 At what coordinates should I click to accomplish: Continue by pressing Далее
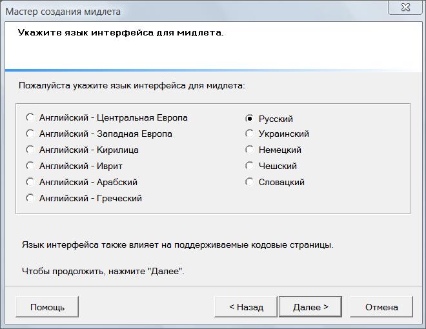(310, 307)
